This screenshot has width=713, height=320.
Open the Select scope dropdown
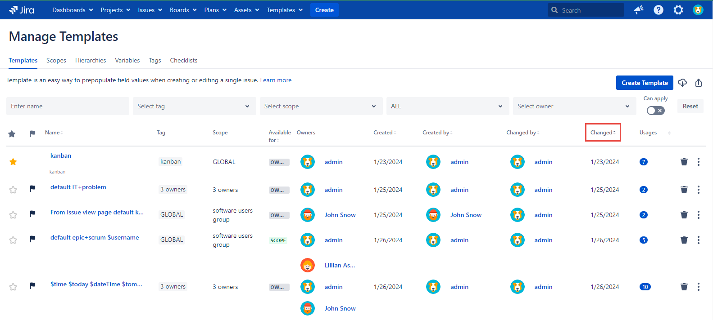point(321,106)
